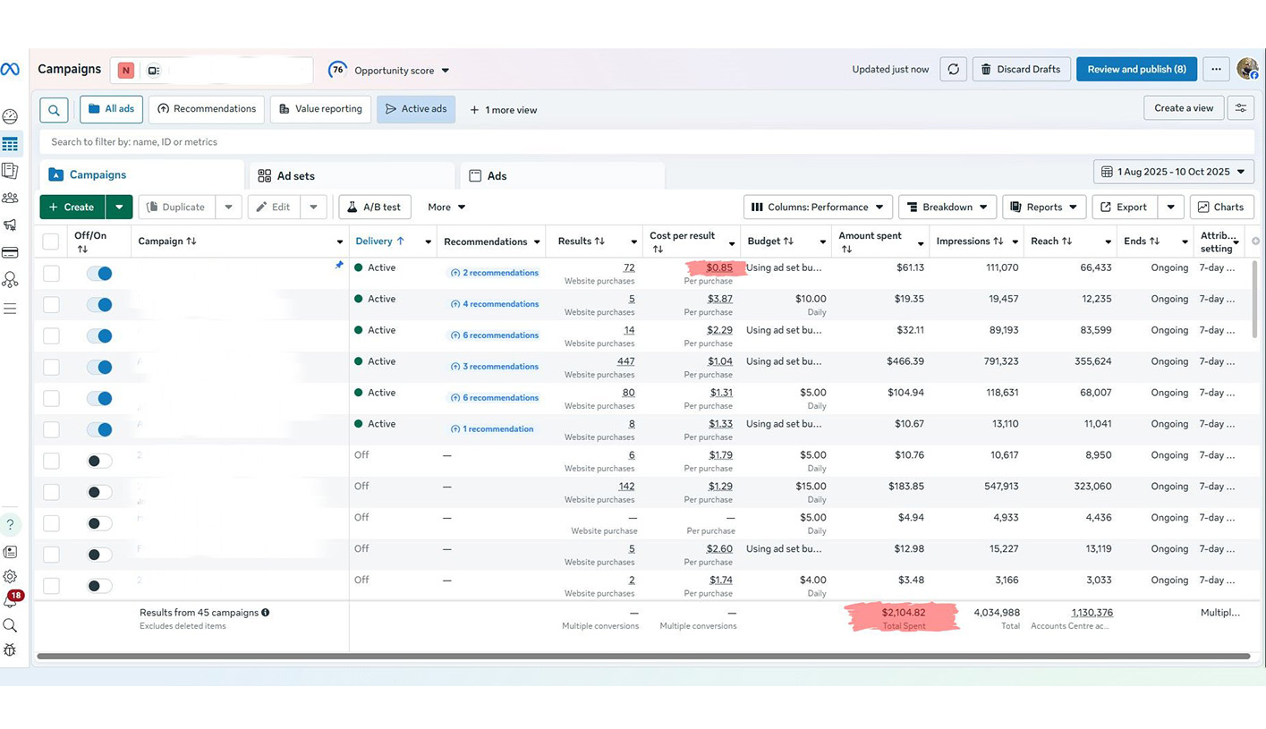The height and width of the screenshot is (729, 1266).
Task: Open the Audiences people icon in the sidebar
Action: coord(10,198)
